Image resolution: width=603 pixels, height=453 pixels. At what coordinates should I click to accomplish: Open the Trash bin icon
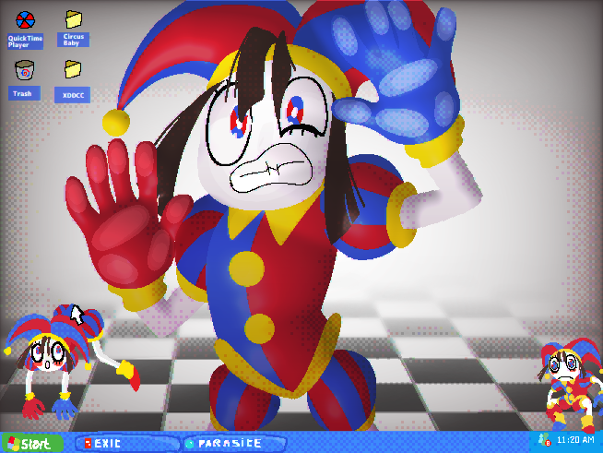pyautogui.click(x=24, y=70)
